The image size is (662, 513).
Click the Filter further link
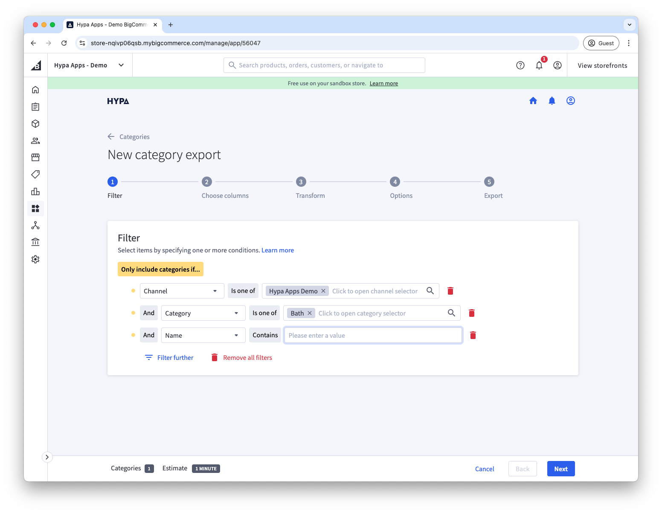(x=175, y=357)
